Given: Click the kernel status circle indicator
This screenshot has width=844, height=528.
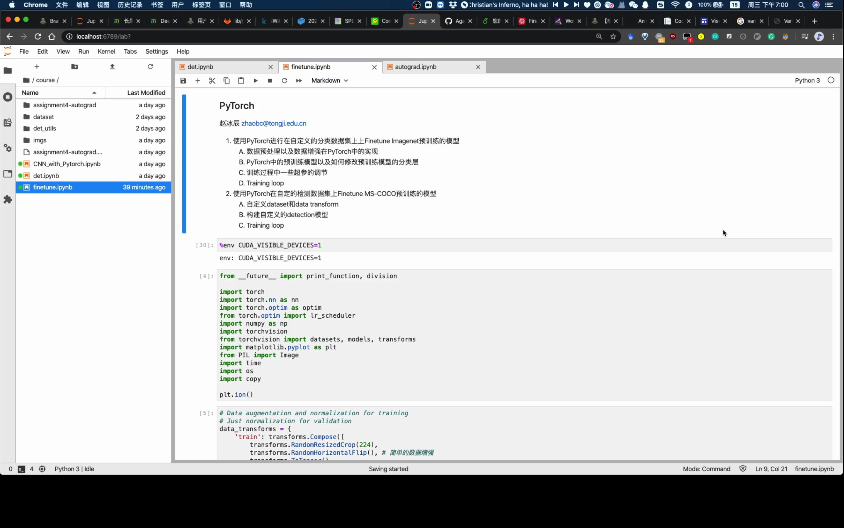Looking at the screenshot, I should 831,80.
